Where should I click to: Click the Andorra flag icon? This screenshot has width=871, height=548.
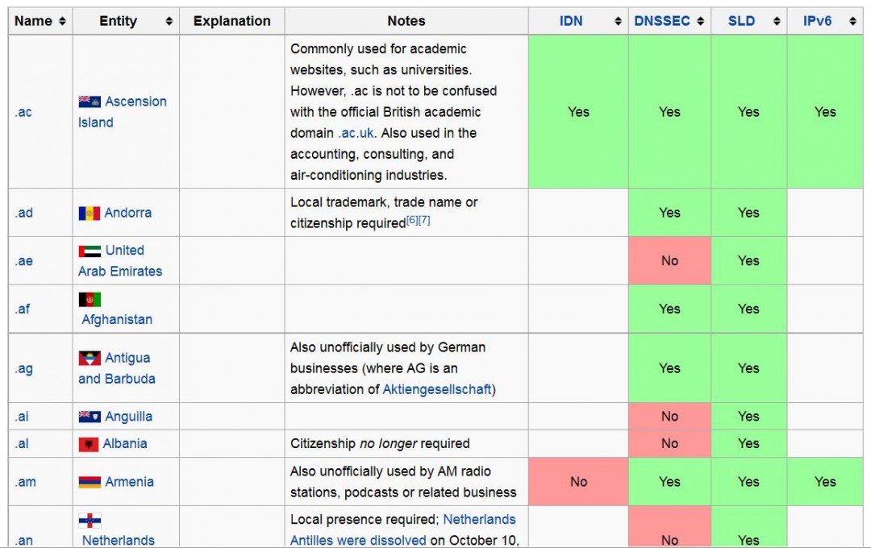click(90, 212)
